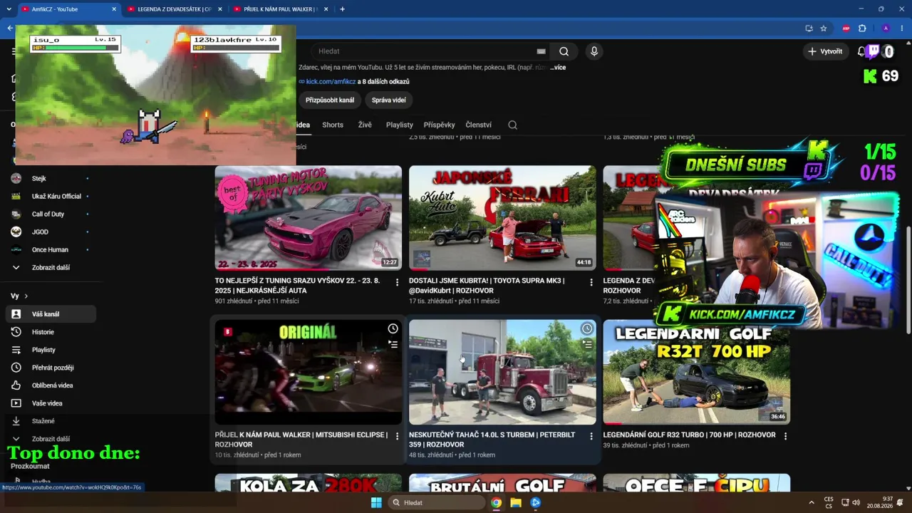Image resolution: width=912 pixels, height=513 pixels.
Task: Click the Chrome icon in taskbar
Action: [496, 502]
